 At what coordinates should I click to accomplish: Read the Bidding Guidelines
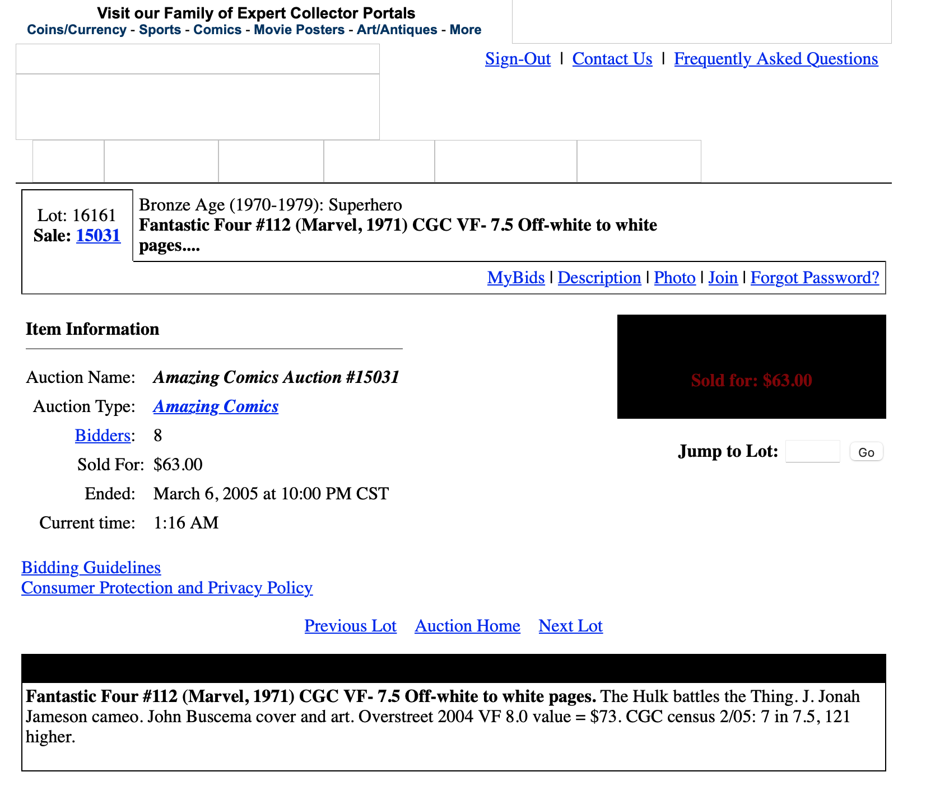click(91, 568)
